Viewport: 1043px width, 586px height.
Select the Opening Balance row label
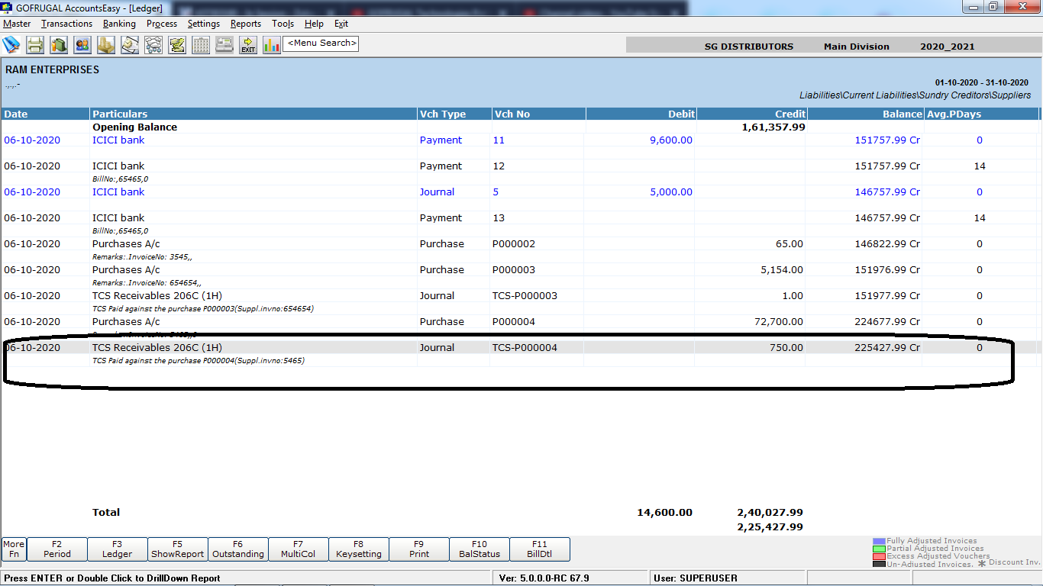[135, 127]
